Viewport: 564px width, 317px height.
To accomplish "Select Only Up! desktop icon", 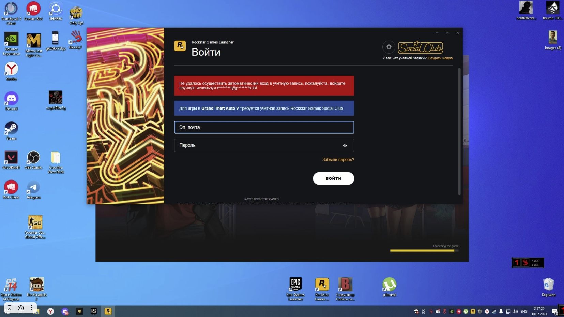I will click(76, 15).
